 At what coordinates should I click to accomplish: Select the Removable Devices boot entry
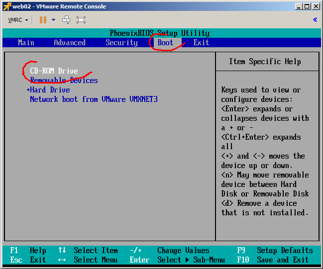pos(64,80)
